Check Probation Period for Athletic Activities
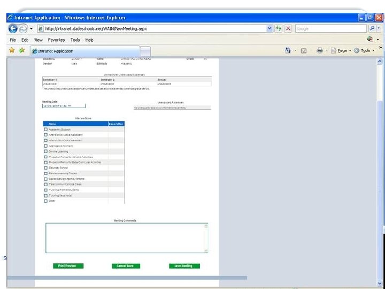Image resolution: width=385 pixels, height=289 pixels. [x=45, y=157]
